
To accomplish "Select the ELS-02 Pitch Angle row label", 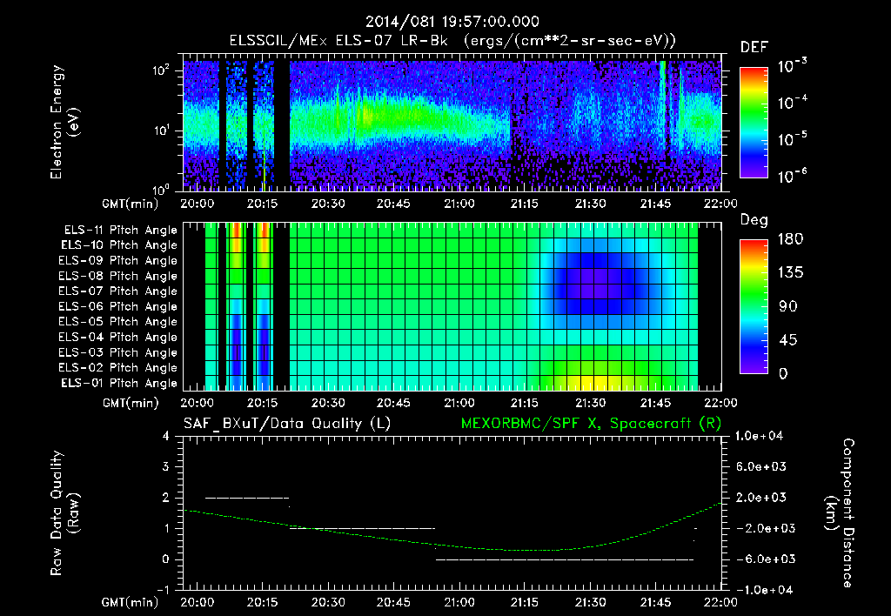I will pyautogui.click(x=118, y=368).
